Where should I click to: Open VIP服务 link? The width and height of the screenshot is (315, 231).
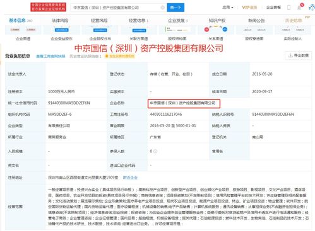tap(249, 8)
